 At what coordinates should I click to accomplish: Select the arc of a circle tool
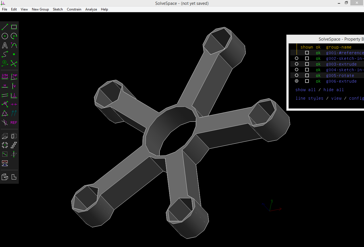[x=14, y=36]
